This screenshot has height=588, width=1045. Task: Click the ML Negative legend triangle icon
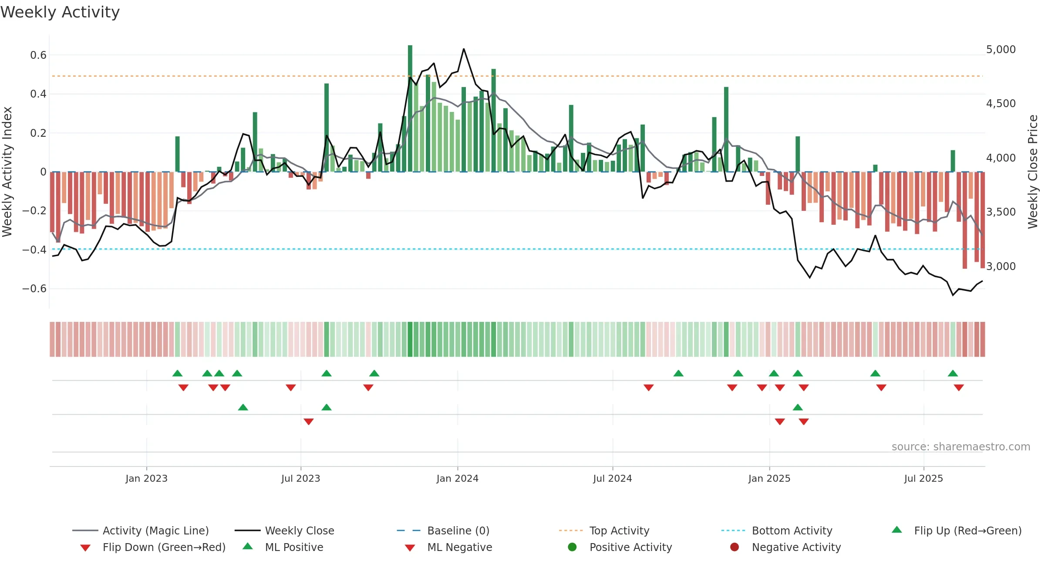point(410,548)
